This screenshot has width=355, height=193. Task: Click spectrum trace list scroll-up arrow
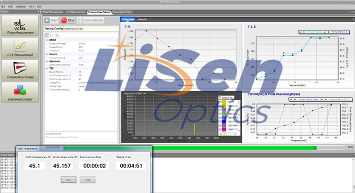point(239,102)
